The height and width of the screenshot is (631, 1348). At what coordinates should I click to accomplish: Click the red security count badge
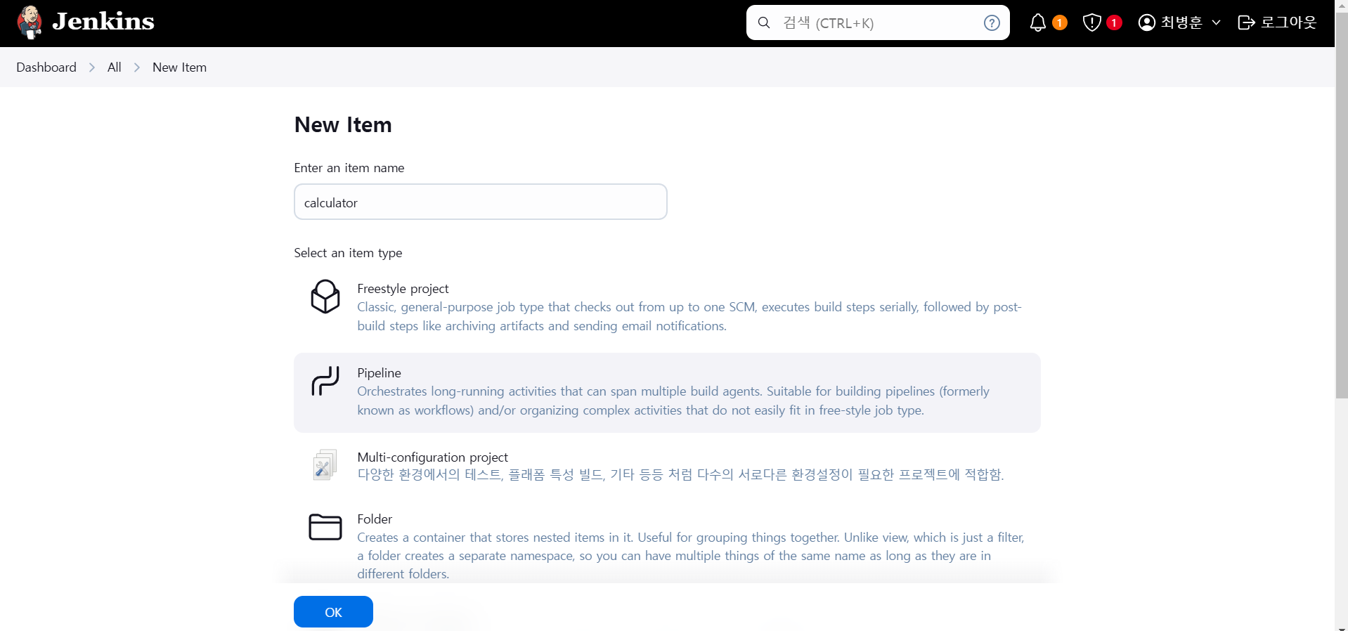coord(1114,23)
